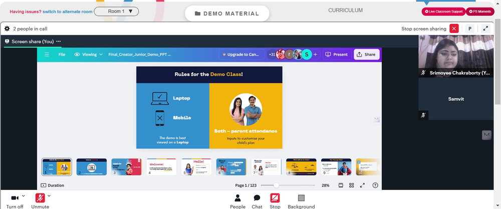Open the CURRICULUM tab
This screenshot has width=501, height=209.
tap(345, 10)
